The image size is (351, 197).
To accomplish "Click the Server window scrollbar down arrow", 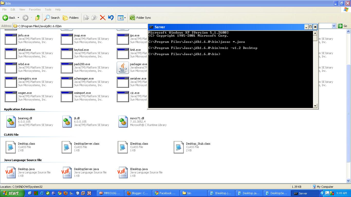I will (x=315, y=105).
